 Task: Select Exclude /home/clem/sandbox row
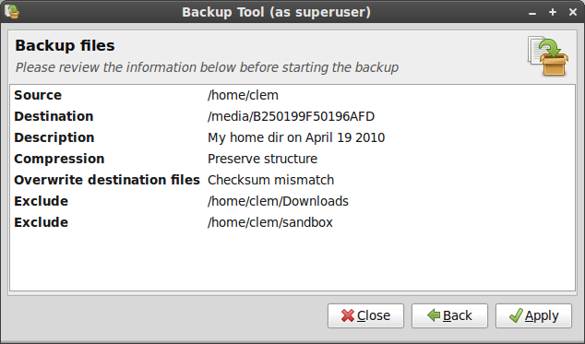click(x=292, y=223)
